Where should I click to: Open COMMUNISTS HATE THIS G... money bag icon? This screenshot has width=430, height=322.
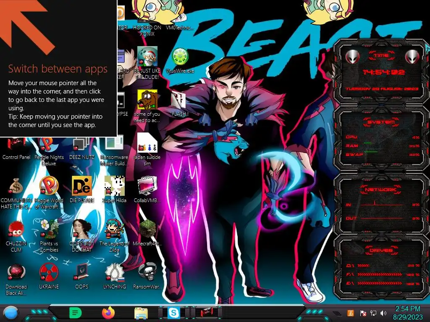point(16,193)
